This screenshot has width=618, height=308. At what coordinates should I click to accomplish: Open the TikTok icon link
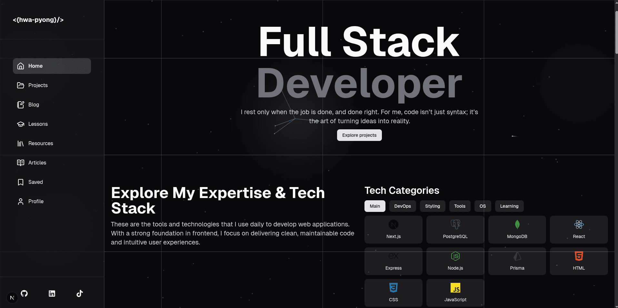click(x=80, y=293)
